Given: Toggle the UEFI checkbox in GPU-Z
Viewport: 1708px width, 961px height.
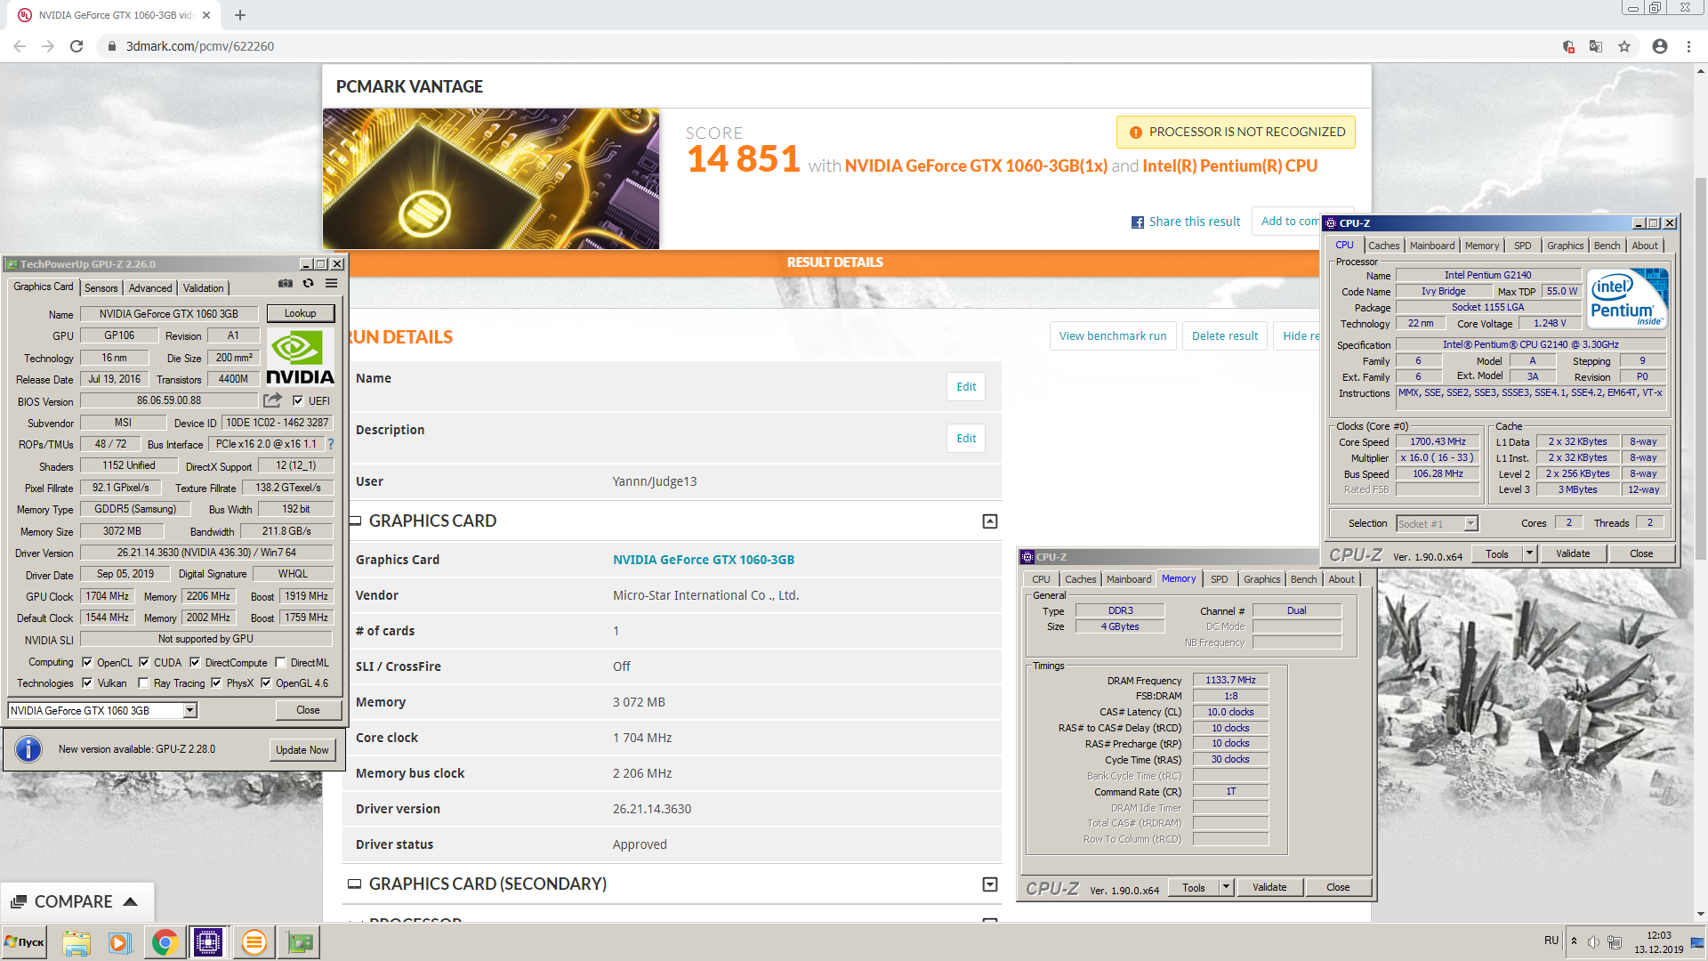Looking at the screenshot, I should pyautogui.click(x=298, y=400).
